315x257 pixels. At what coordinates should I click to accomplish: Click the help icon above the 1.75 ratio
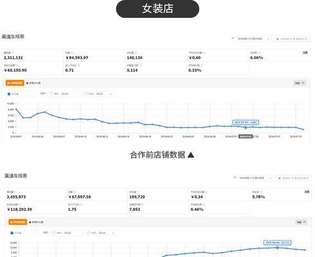click(81, 204)
